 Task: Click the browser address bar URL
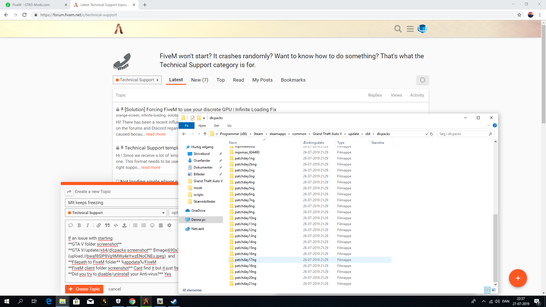coord(78,15)
